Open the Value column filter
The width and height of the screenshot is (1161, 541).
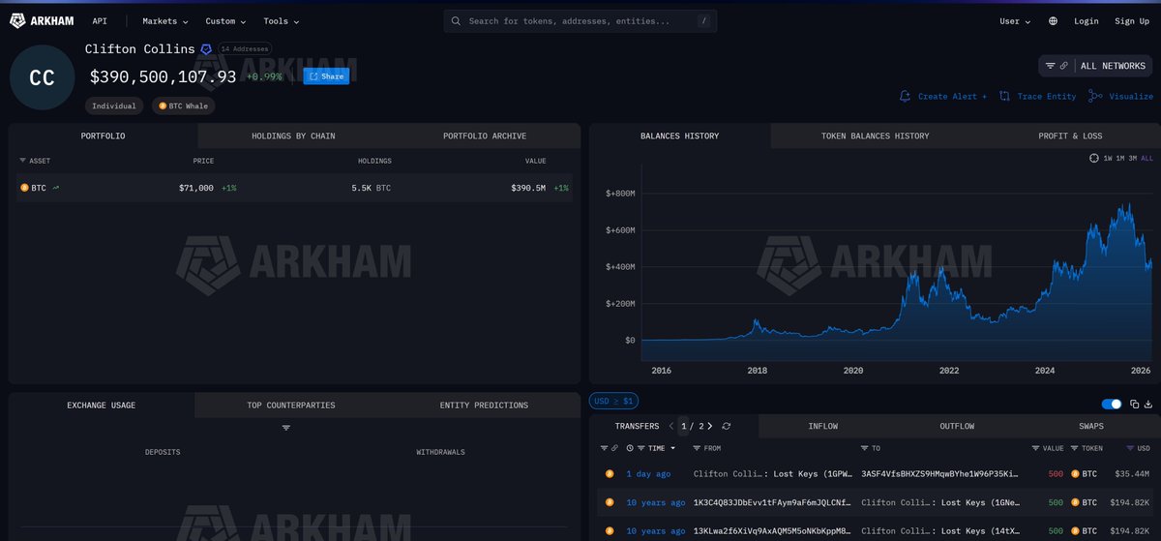pyautogui.click(x=1035, y=448)
